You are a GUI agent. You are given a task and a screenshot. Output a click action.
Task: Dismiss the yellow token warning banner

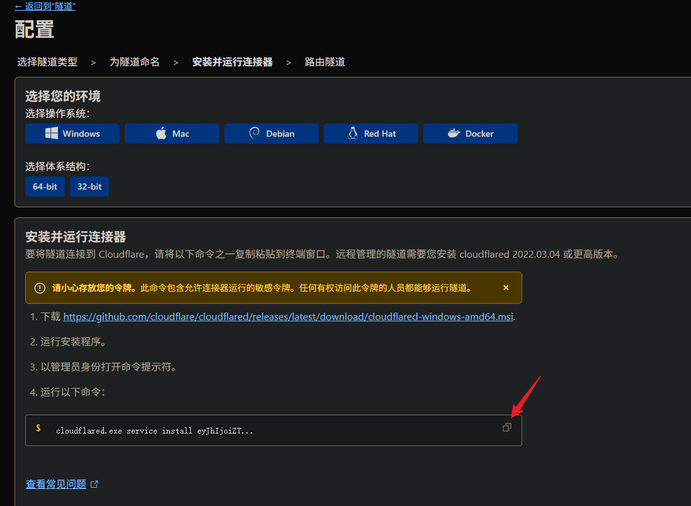506,288
